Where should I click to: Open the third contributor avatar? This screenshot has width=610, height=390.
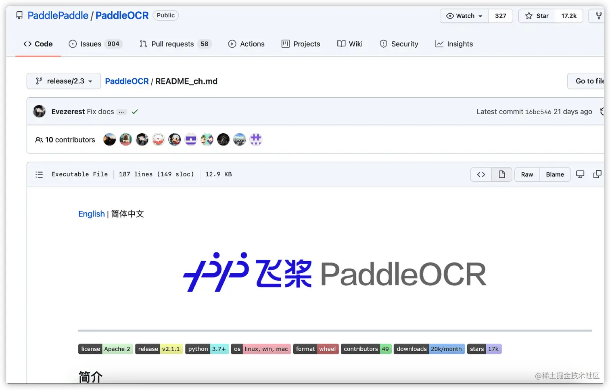(x=142, y=140)
